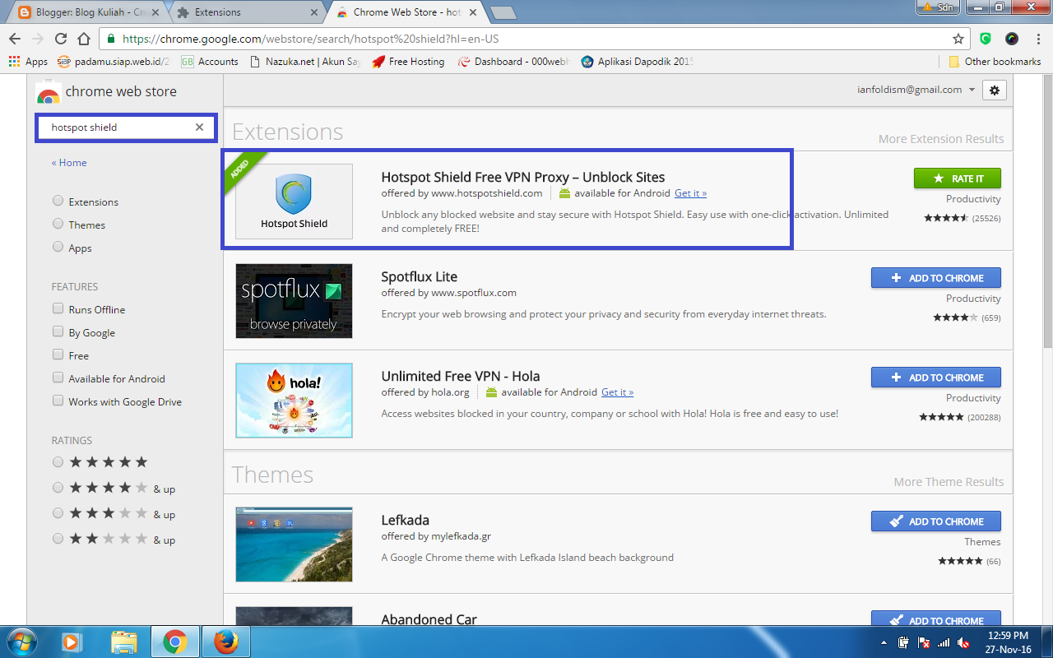The height and width of the screenshot is (658, 1053).
Task: Select the Themes radio filter
Action: click(x=58, y=224)
